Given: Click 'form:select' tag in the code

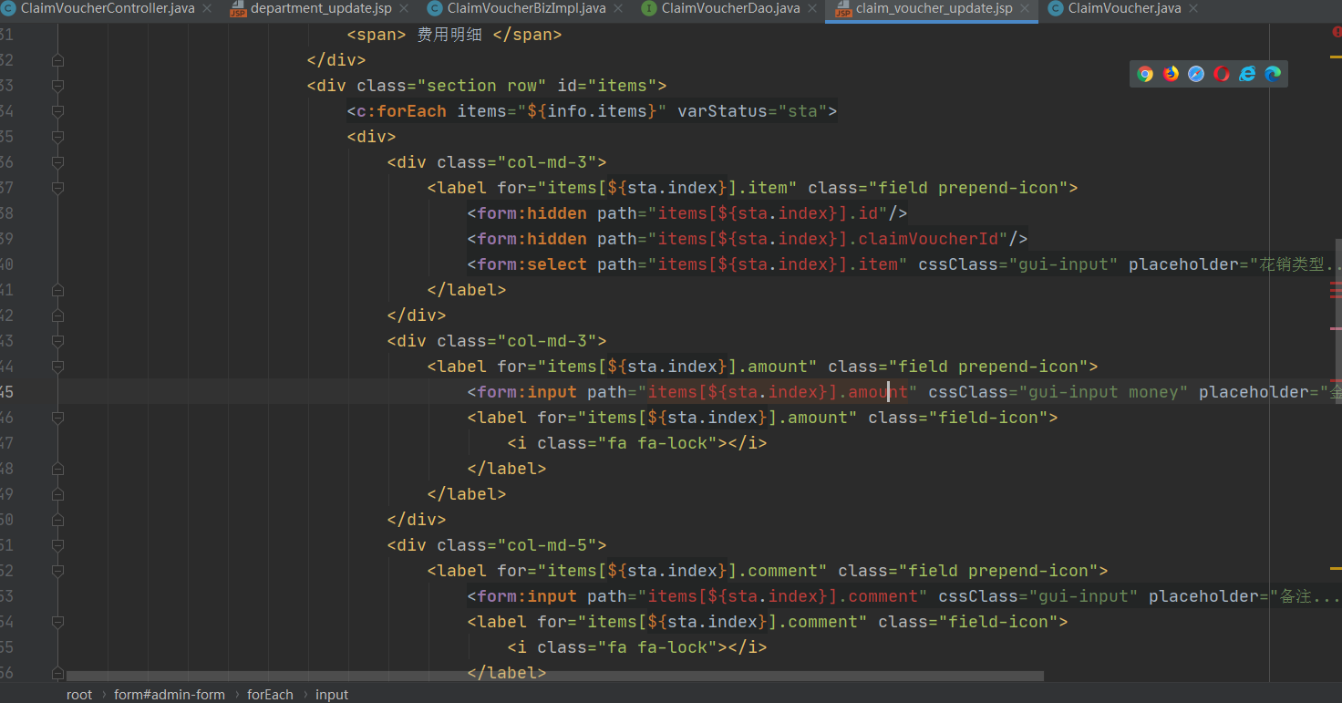Looking at the screenshot, I should coord(532,264).
